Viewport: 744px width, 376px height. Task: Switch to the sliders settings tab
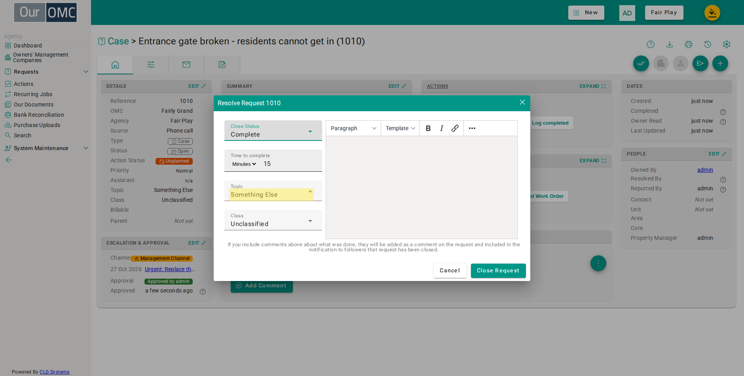pos(151,65)
